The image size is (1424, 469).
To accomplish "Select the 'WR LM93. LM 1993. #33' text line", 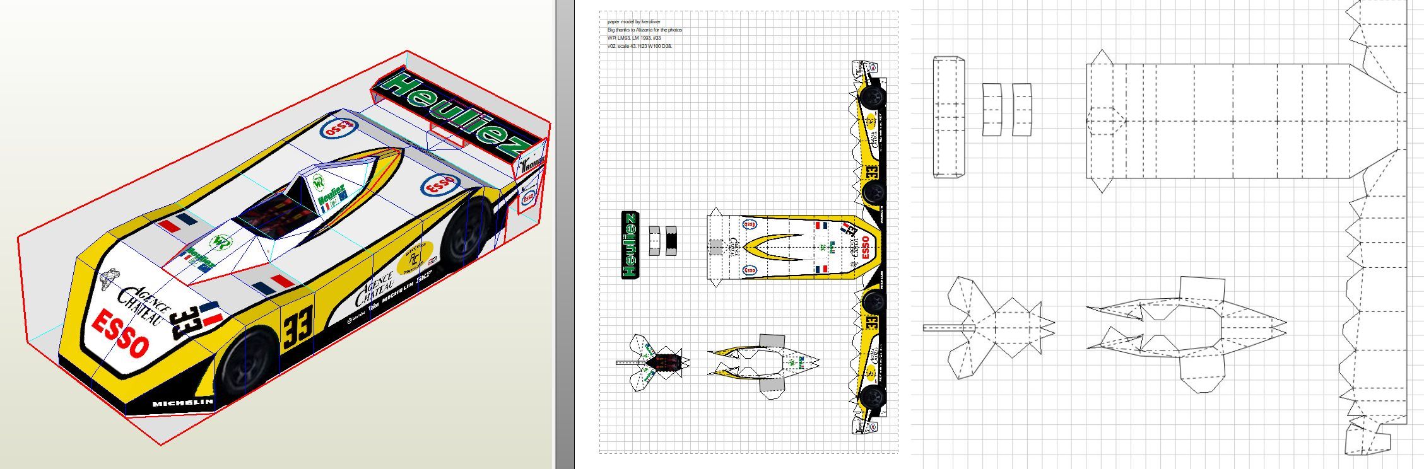I will tap(634, 38).
